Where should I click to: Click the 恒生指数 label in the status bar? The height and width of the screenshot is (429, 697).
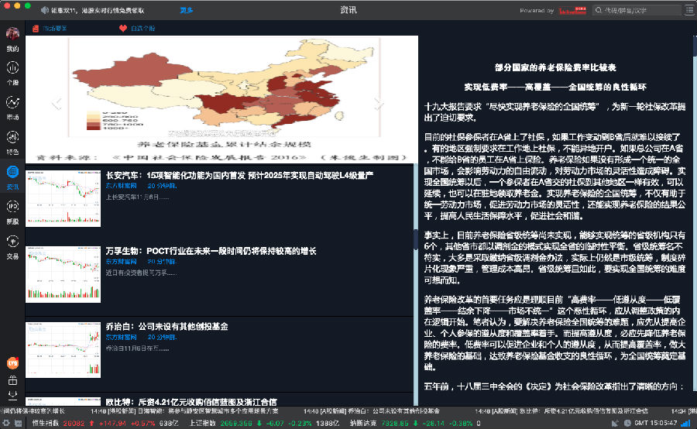pos(46,424)
